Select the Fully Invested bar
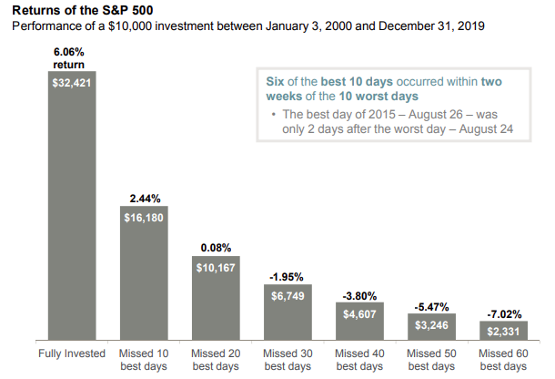The height and width of the screenshot is (379, 555). click(72, 219)
